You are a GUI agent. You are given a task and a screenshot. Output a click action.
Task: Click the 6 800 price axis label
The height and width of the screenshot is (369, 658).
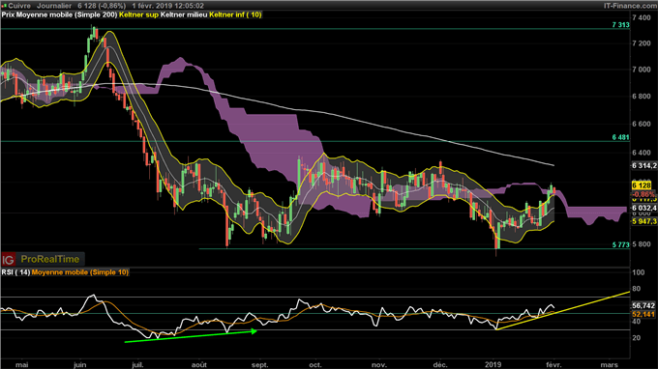coord(642,96)
